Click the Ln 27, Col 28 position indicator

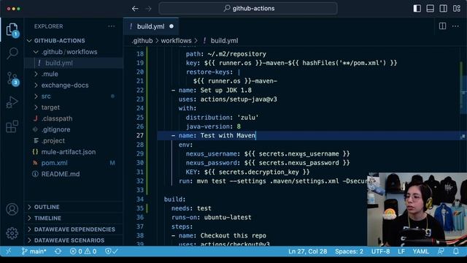pyautogui.click(x=307, y=251)
